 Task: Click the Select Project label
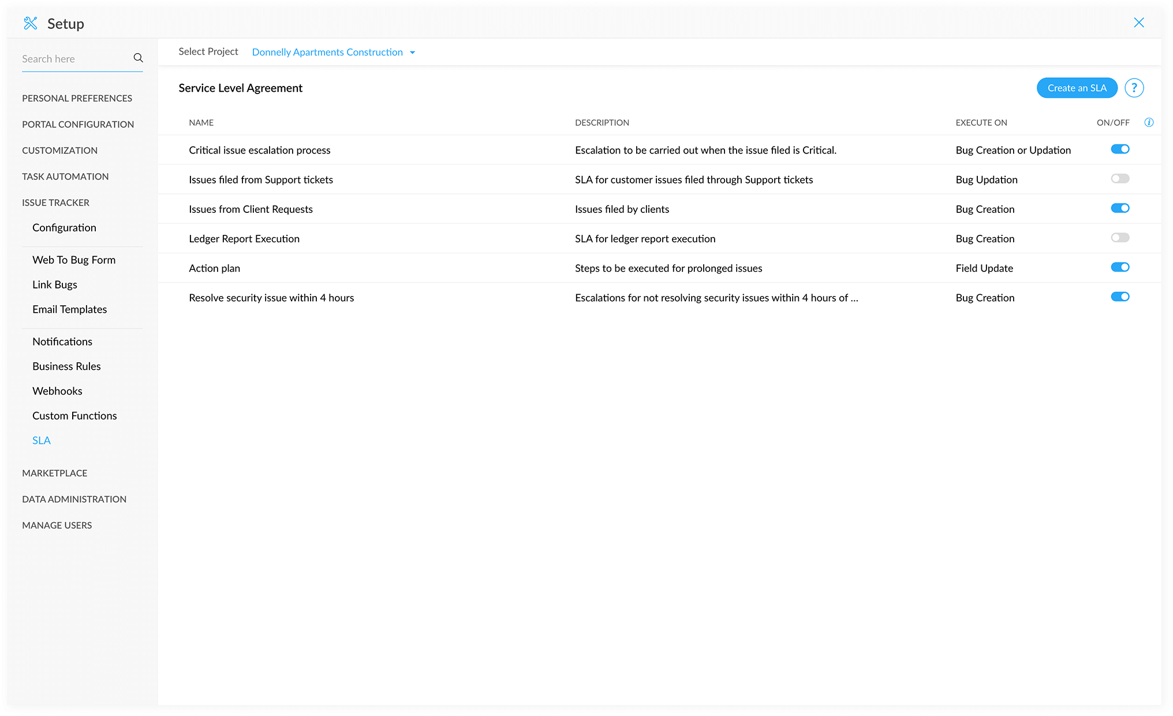click(208, 51)
